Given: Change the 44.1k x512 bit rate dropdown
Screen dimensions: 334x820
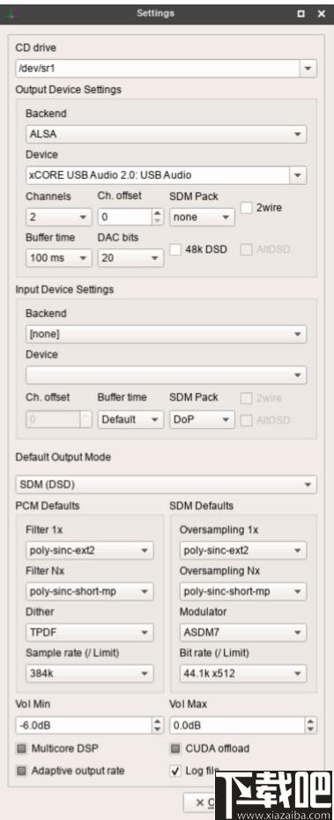Looking at the screenshot, I should [243, 674].
